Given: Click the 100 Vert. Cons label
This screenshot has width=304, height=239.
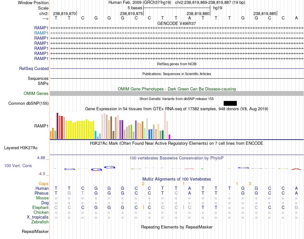Looking at the screenshot, I should [x=18, y=166].
